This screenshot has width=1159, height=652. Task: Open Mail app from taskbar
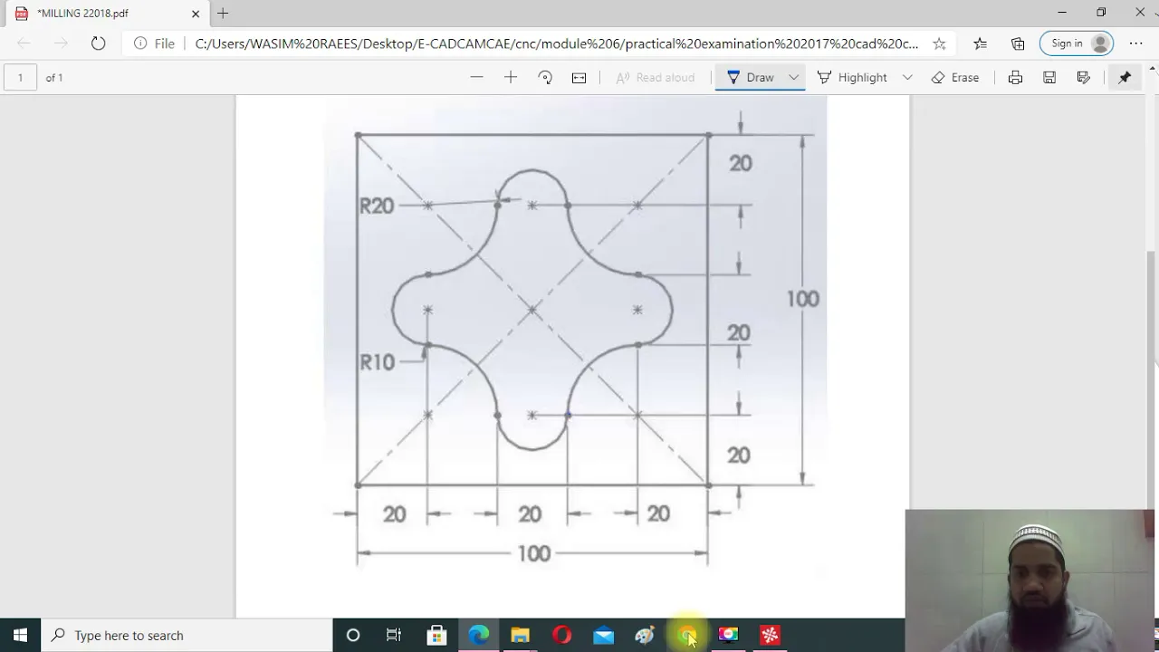click(x=603, y=636)
